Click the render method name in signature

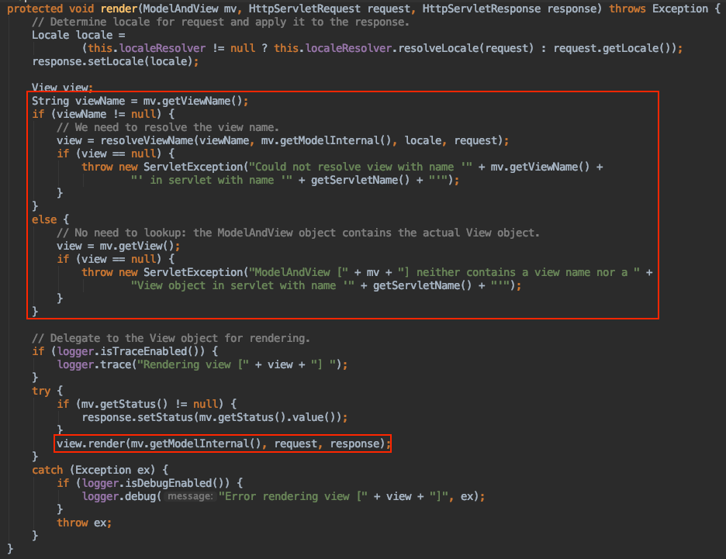119,9
